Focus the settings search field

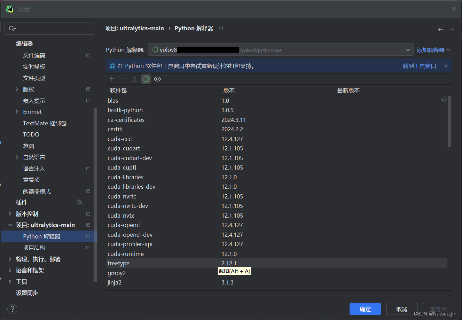49,29
